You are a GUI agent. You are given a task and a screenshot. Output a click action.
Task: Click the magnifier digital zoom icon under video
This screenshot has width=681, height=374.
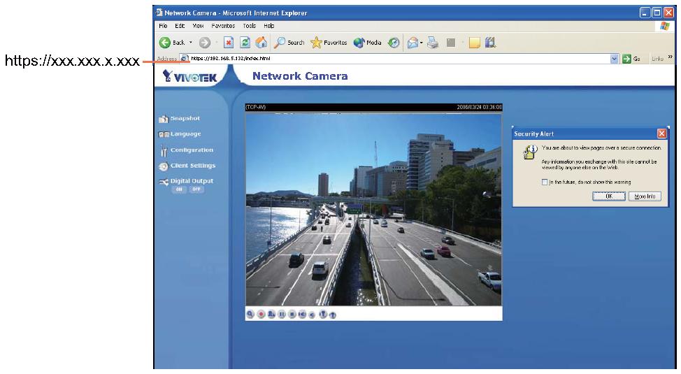click(x=250, y=314)
